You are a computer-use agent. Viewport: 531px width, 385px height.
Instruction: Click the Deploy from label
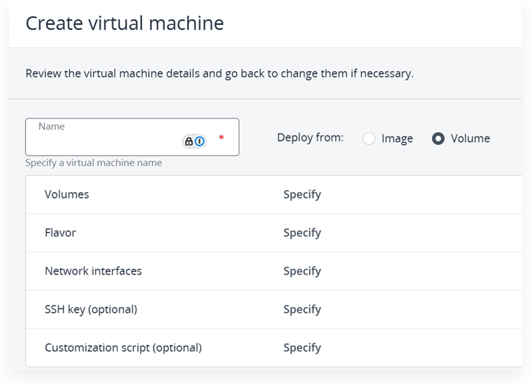(x=310, y=137)
